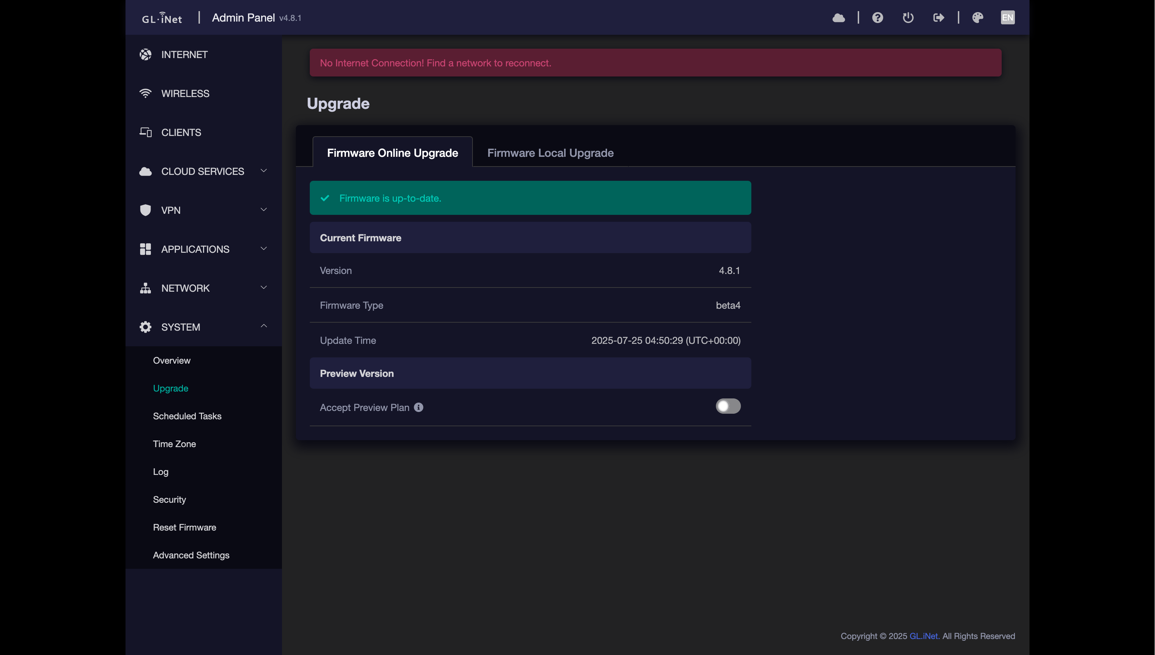This screenshot has height=655, width=1155.
Task: Go to Scheduled Tasks page
Action: click(x=187, y=416)
